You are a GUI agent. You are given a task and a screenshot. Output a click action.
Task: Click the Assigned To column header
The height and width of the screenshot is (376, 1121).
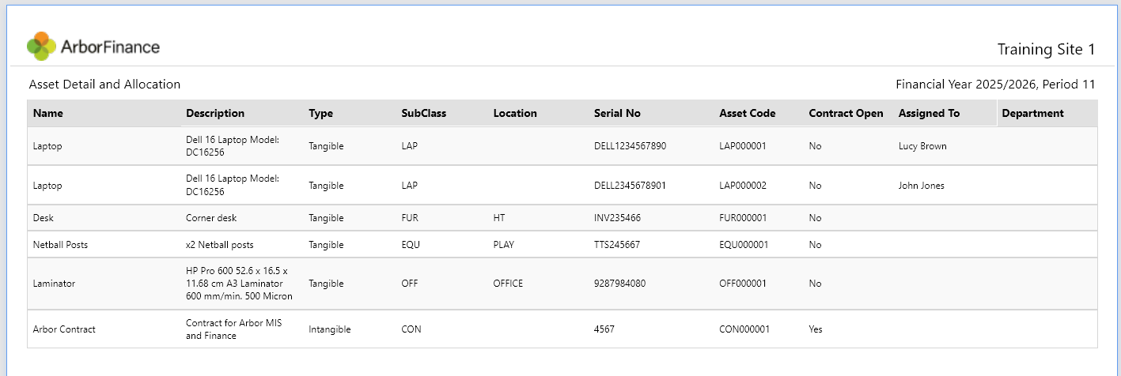[x=929, y=113]
